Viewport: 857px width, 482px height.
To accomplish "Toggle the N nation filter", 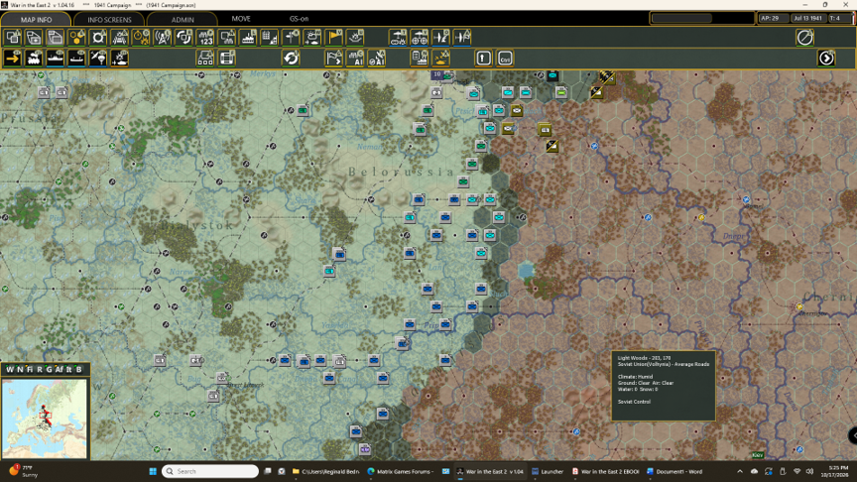I will click(x=20, y=369).
